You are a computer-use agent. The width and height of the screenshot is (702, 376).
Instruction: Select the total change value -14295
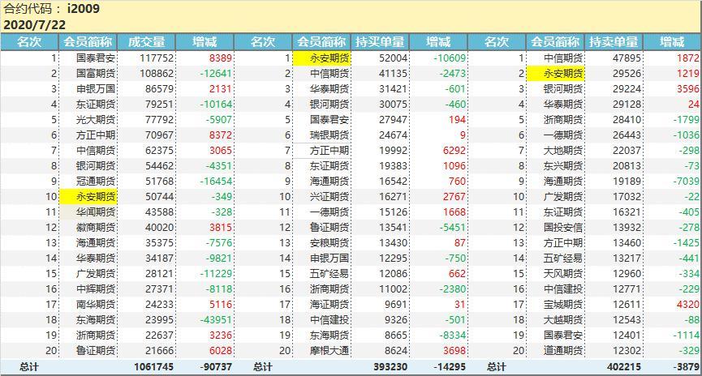click(450, 367)
